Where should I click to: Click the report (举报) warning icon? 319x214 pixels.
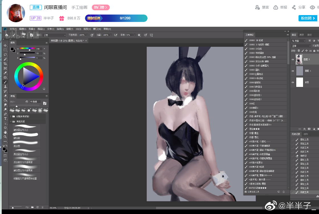click(276, 7)
